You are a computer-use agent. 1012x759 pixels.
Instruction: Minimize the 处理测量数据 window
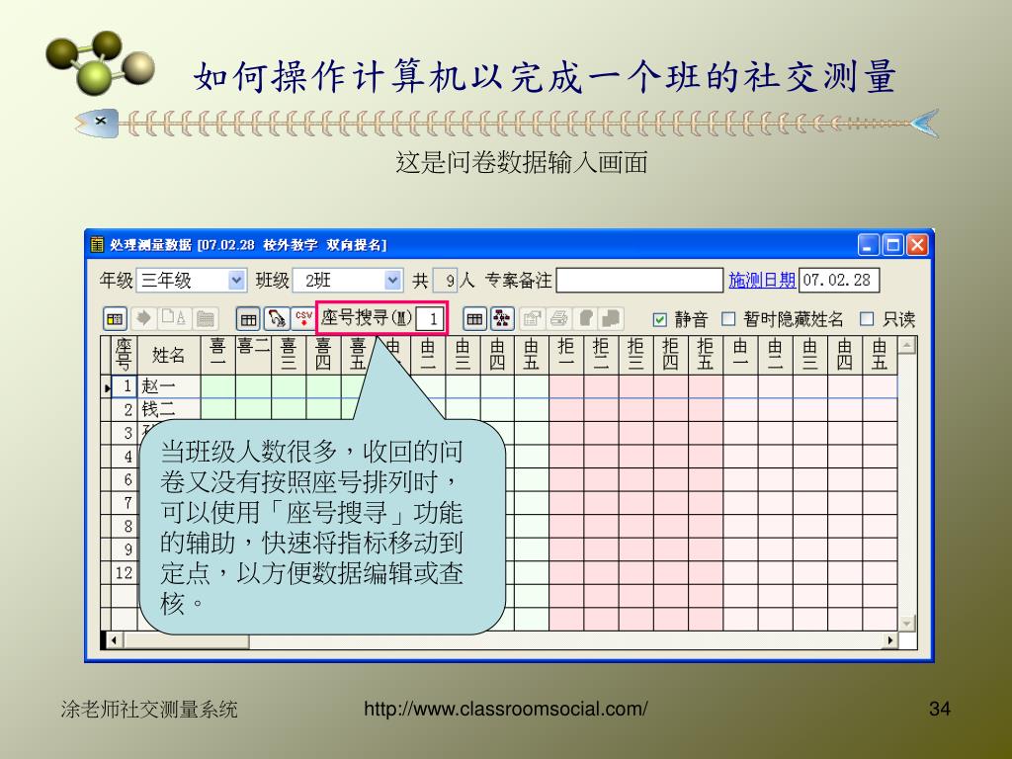(868, 245)
